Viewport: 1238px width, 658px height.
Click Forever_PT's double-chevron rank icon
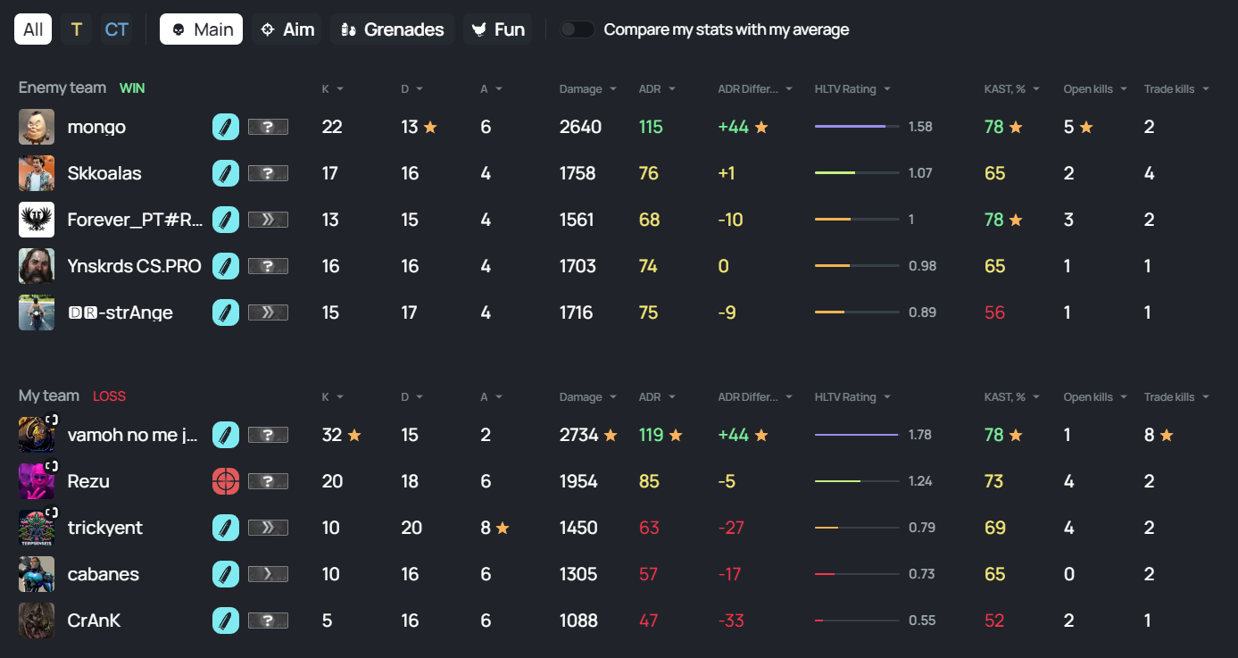(268, 220)
